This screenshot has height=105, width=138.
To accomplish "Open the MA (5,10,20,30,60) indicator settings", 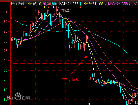I will 42,4.
